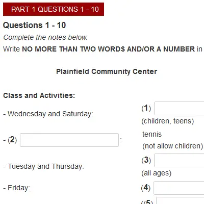Click the Class and Activities heading
Viewport: 204px width, 204px height.
coord(39,95)
